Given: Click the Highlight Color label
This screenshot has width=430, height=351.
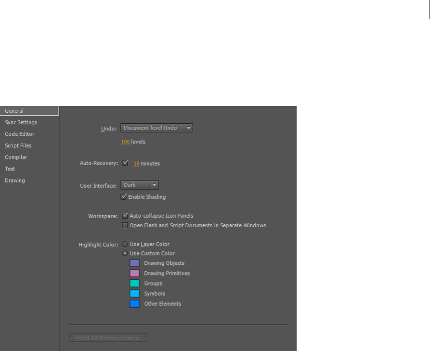Looking at the screenshot, I should pos(98,245).
